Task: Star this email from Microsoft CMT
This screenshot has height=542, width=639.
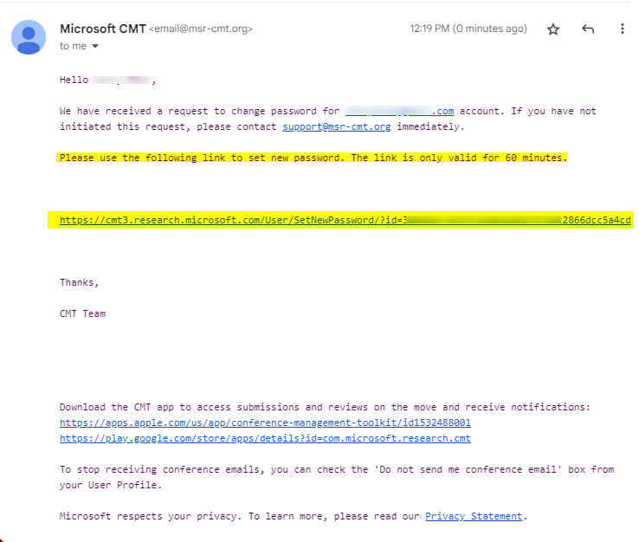Action: 553,29
